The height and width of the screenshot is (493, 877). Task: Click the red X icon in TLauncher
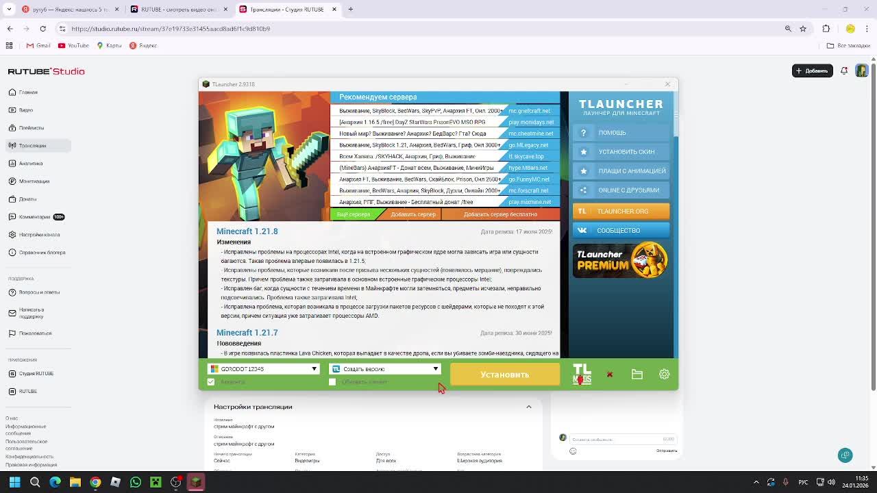(x=610, y=375)
